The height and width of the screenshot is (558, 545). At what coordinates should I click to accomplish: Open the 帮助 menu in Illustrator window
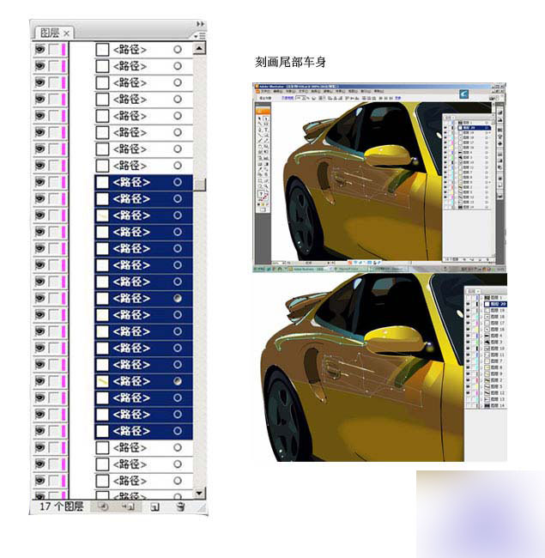coord(378,92)
